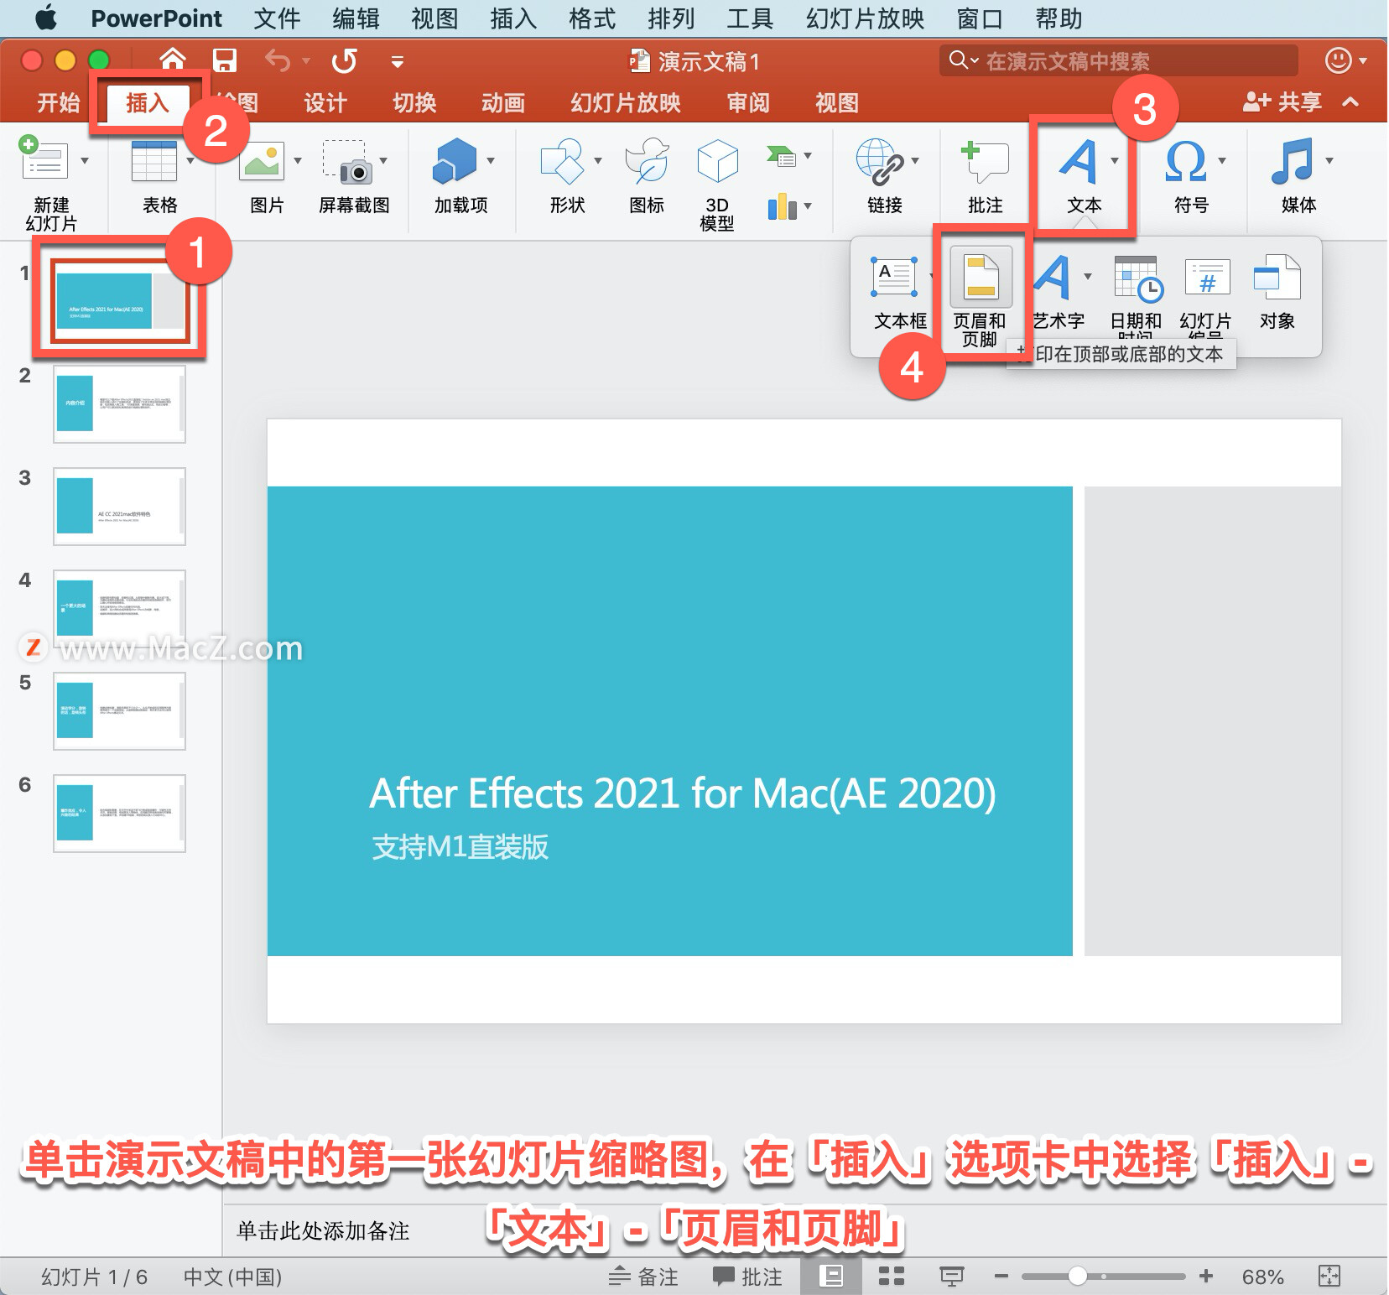Insert WordArt (艺术字)
Viewport: 1389px width, 1295px height.
coord(1053,277)
